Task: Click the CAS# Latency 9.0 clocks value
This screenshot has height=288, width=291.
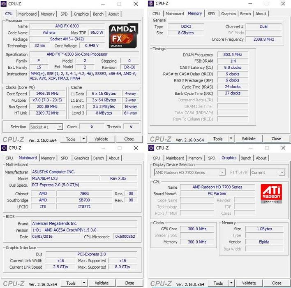Action: pos(233,67)
